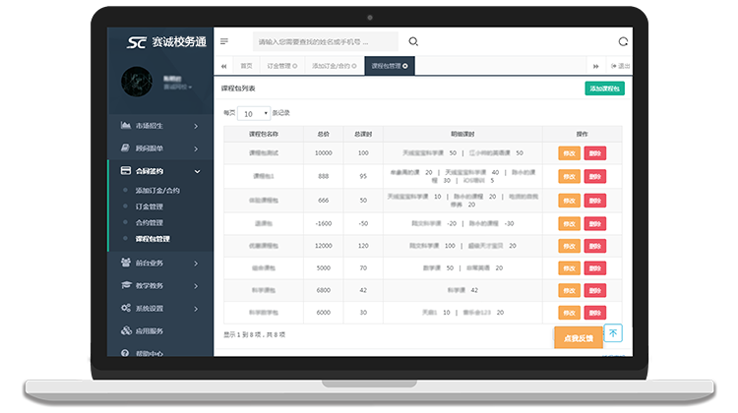Viewport: 738px width, 413px height.
Task: Click the 帮助中心 question mark icon
Action: pyautogui.click(x=125, y=353)
